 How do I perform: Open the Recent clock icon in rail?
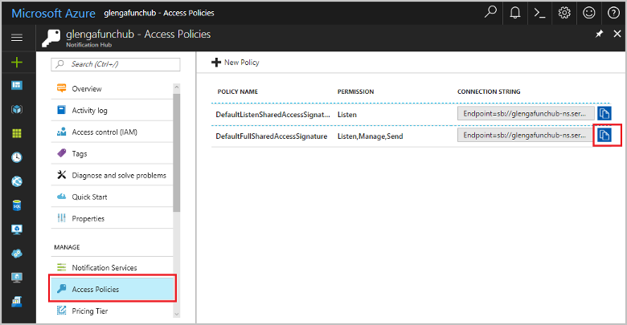17,157
